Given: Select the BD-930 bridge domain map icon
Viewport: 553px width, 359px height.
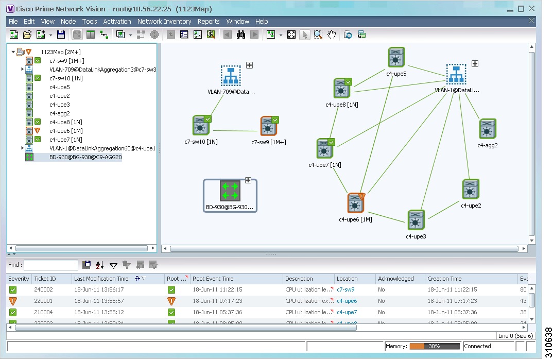Looking at the screenshot, I should (x=230, y=191).
